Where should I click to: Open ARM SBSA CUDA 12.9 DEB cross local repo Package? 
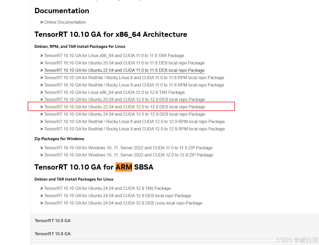click(x=123, y=203)
